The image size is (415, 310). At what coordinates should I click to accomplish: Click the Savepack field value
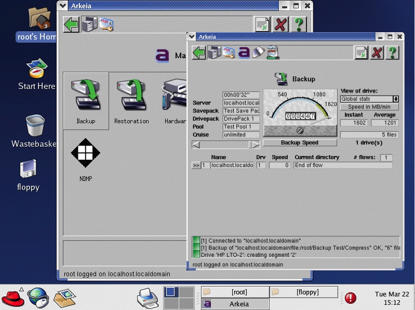click(241, 111)
